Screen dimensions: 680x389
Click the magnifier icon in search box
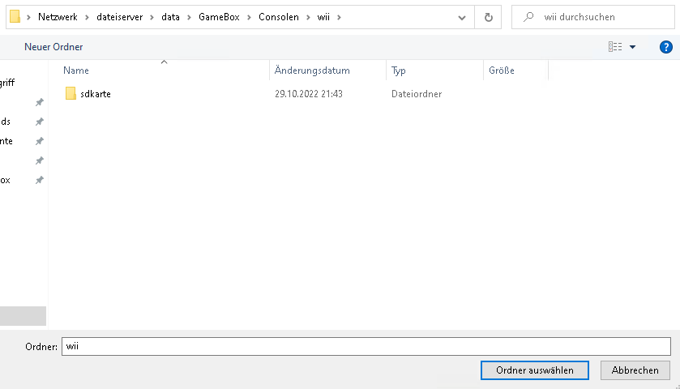click(x=528, y=17)
